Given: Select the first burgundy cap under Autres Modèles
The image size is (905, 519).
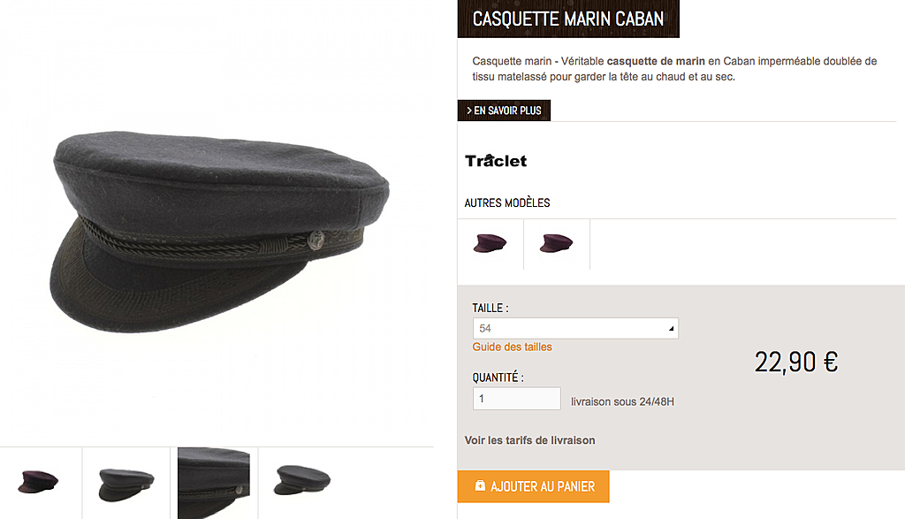Looking at the screenshot, I should pos(490,244).
